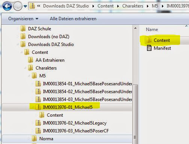Click folder icon of Content under IM00013976-01_Michael5
This screenshot has width=189, height=144.
pos(42,115)
